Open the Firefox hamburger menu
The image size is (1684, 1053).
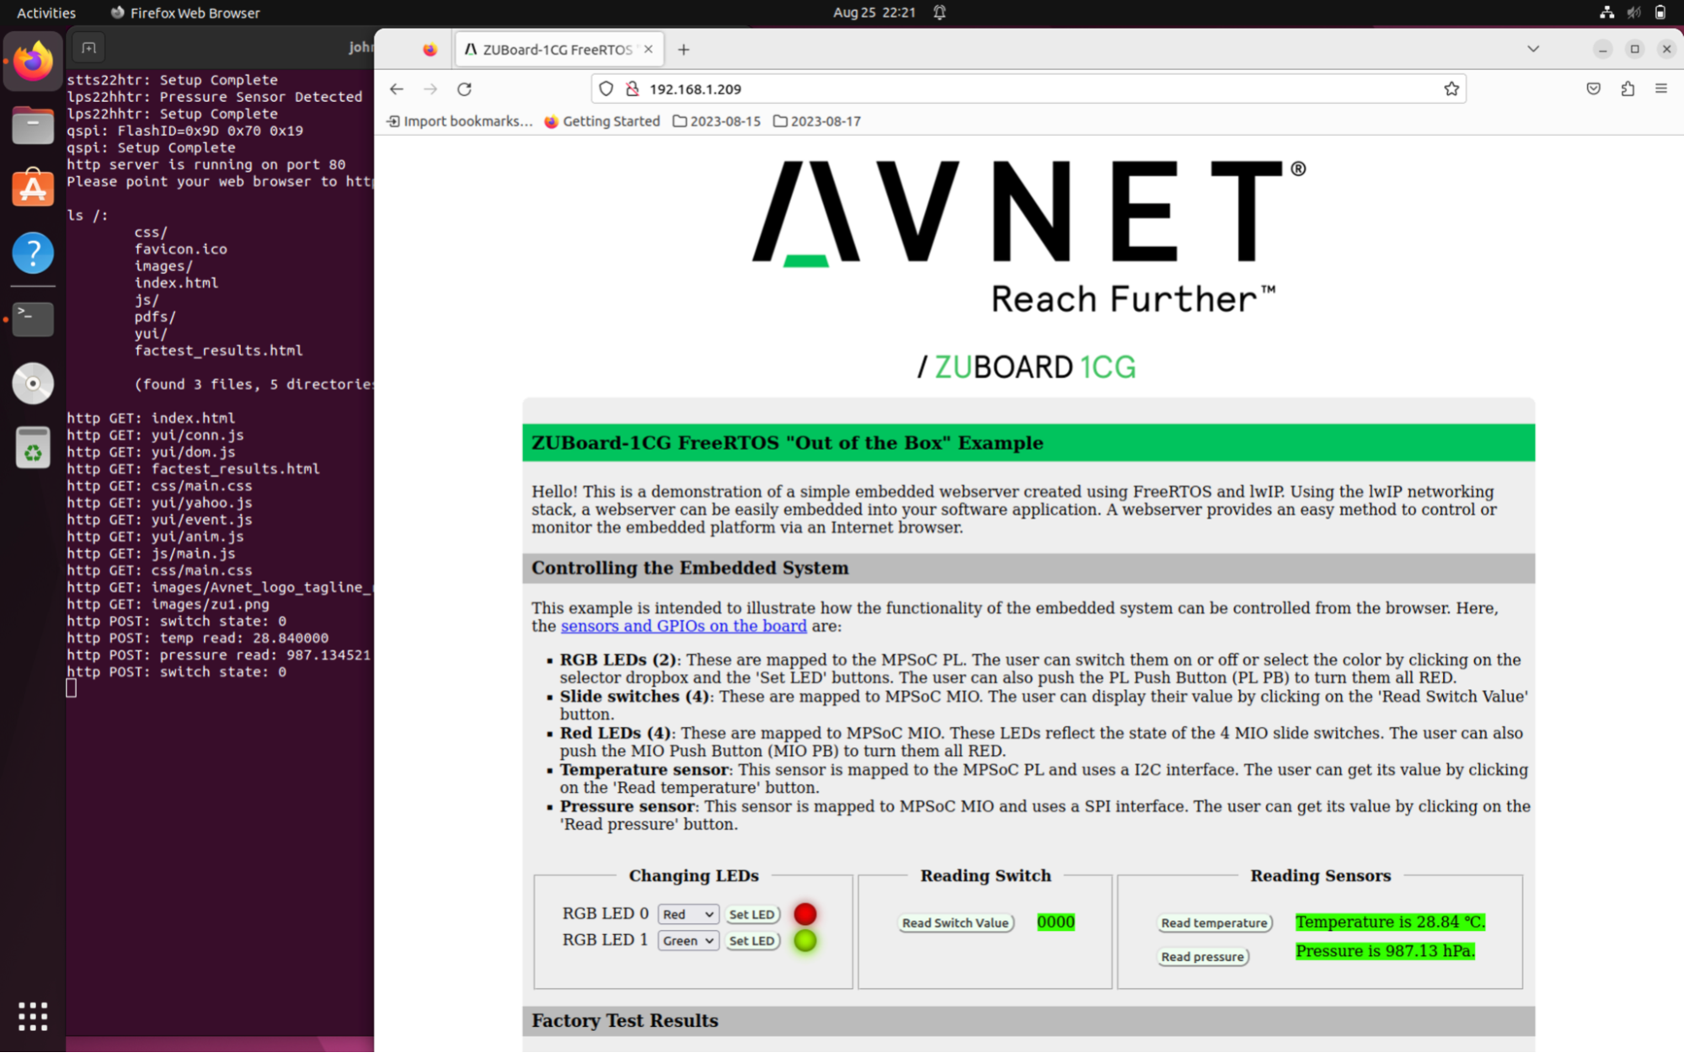click(1660, 88)
